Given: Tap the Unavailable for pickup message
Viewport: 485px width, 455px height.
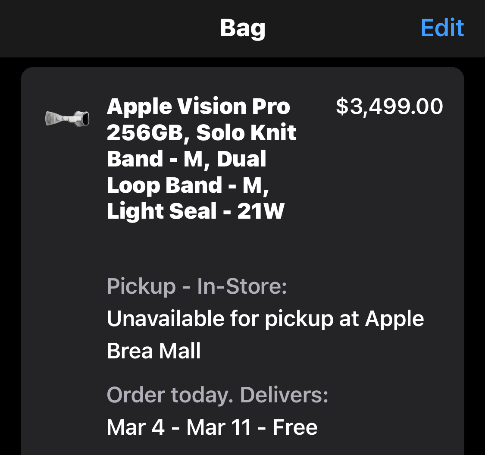Looking at the screenshot, I should pos(265,335).
